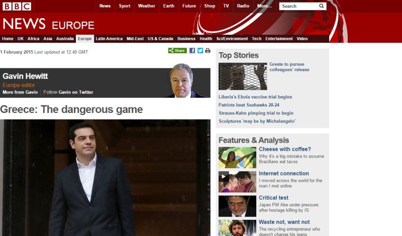402x236 pixels.
Task: Open Internet connection feature link
Action: [x=284, y=173]
